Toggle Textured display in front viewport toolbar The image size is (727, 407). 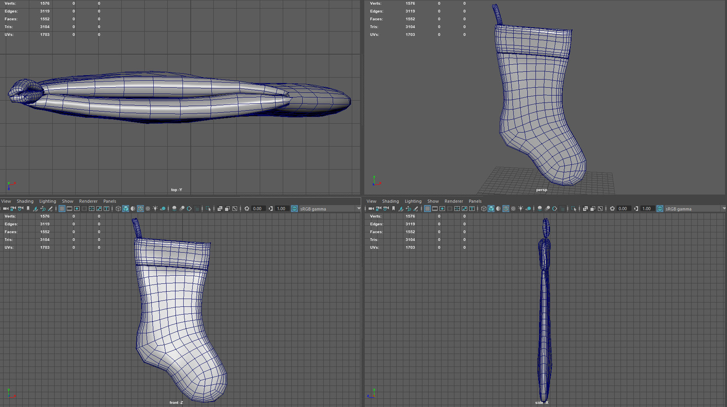pos(148,209)
